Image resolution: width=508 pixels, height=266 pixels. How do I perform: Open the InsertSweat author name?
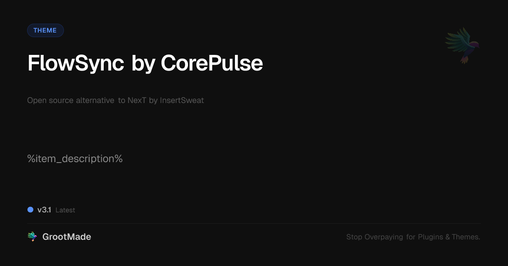(x=182, y=100)
